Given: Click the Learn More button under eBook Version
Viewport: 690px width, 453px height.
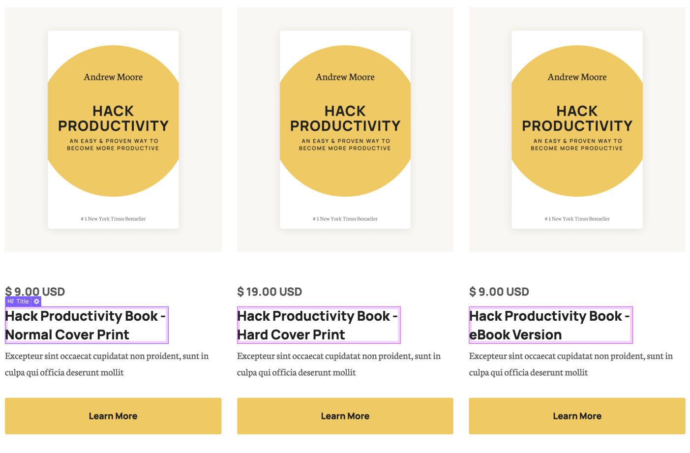Looking at the screenshot, I should pyautogui.click(x=576, y=416).
